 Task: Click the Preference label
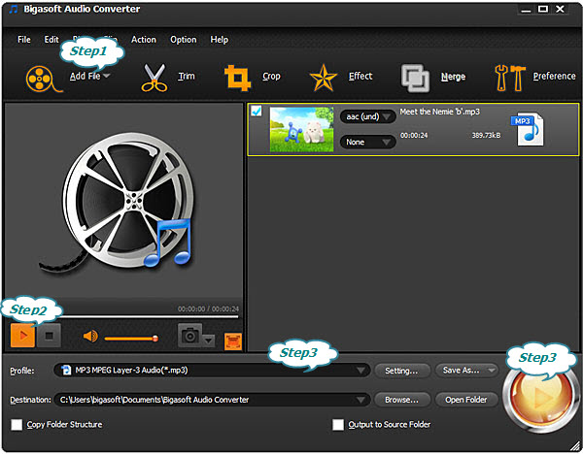pyautogui.click(x=555, y=76)
